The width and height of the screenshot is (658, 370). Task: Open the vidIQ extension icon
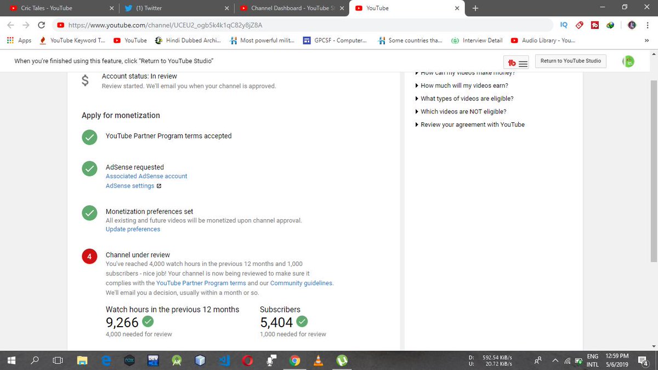click(x=564, y=25)
